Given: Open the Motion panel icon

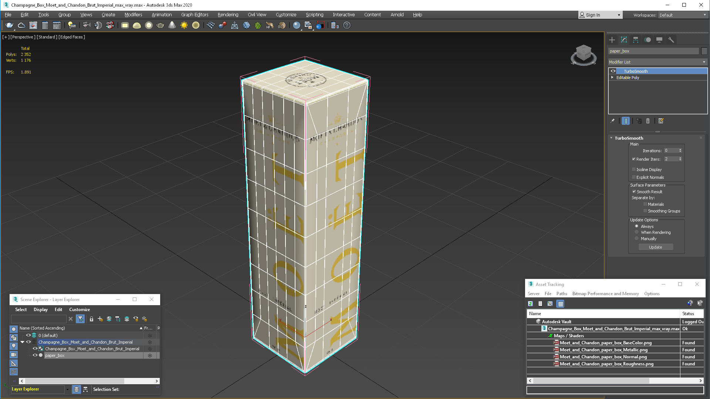Looking at the screenshot, I should (x=648, y=40).
